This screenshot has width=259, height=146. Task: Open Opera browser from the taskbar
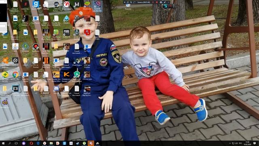(x=31, y=143)
